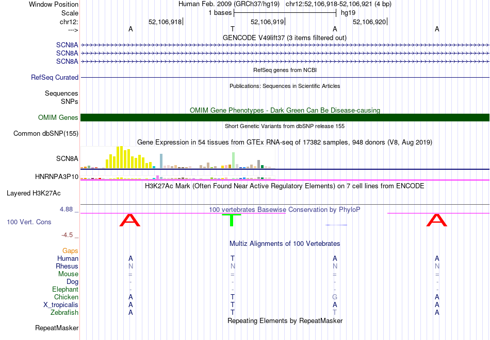This screenshot has width=490, height=340.
Task: Click 'Short Genetic Variants from dbSNP' title
Action: click(x=285, y=126)
